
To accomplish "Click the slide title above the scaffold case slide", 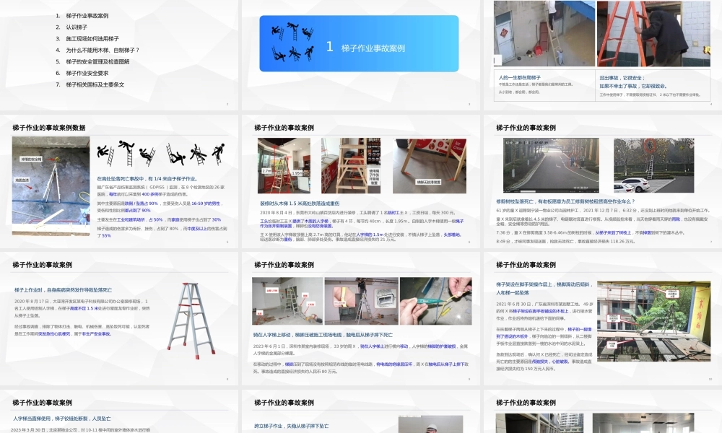I will [526, 265].
